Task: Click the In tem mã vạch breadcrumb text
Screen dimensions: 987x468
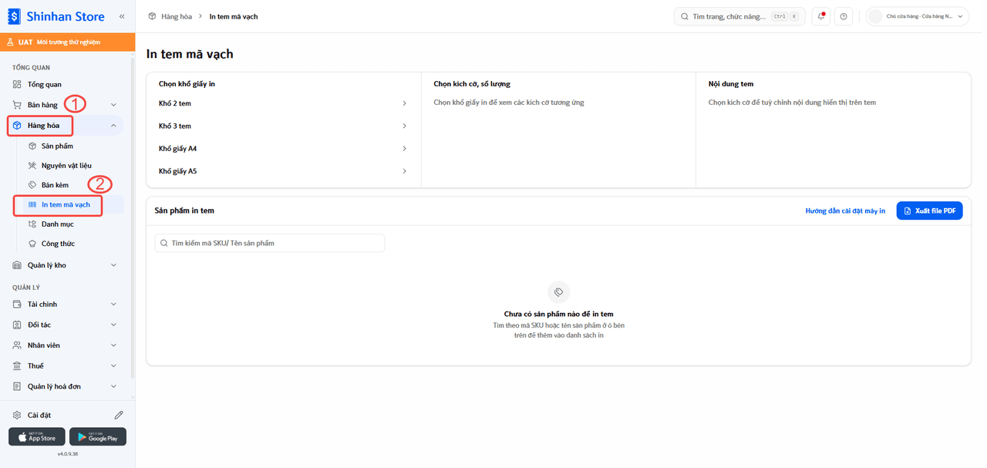Action: (x=234, y=16)
